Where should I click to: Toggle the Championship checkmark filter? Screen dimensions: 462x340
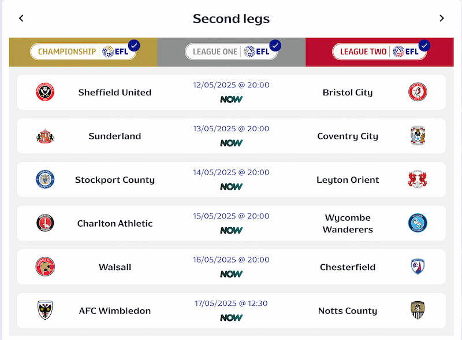click(134, 46)
